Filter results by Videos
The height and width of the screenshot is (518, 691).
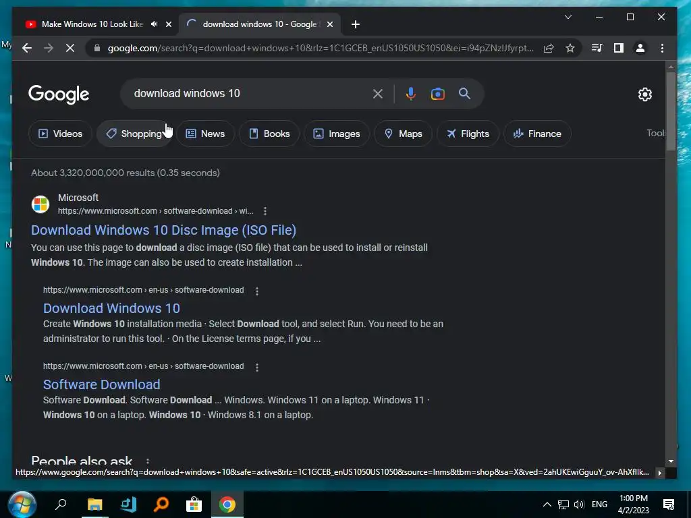(x=60, y=134)
